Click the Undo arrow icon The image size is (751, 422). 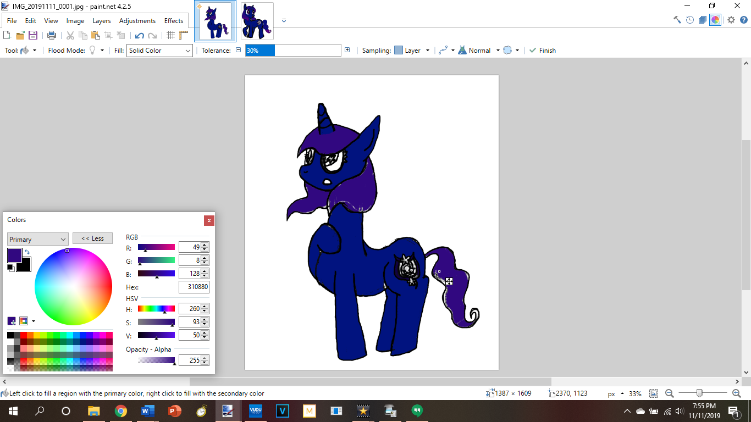coord(139,35)
